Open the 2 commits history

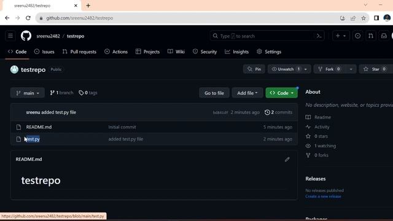pos(278,112)
